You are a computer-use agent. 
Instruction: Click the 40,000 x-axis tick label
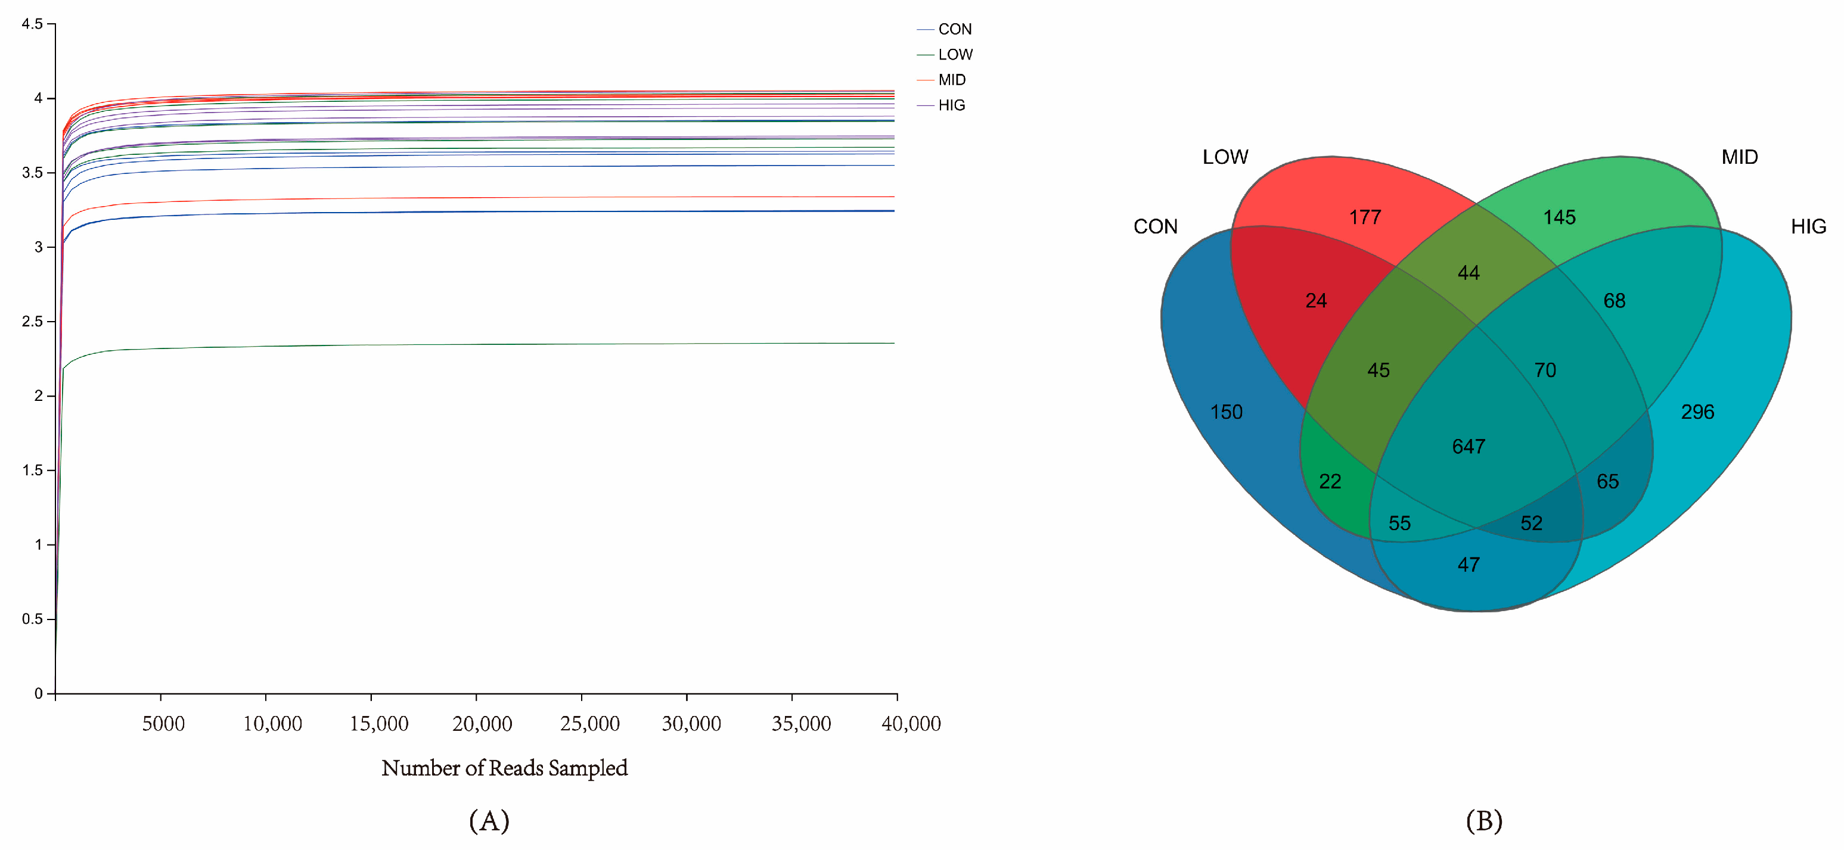[x=911, y=724]
